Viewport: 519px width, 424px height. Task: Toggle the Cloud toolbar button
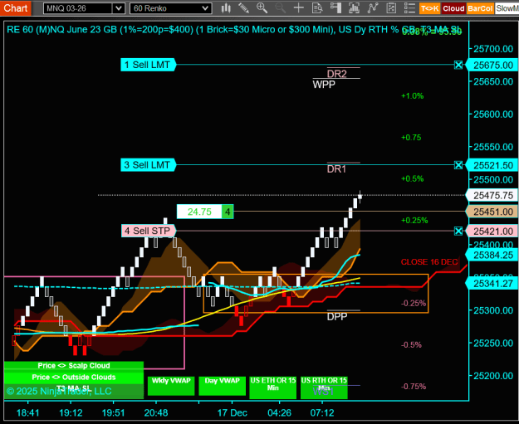[453, 8]
